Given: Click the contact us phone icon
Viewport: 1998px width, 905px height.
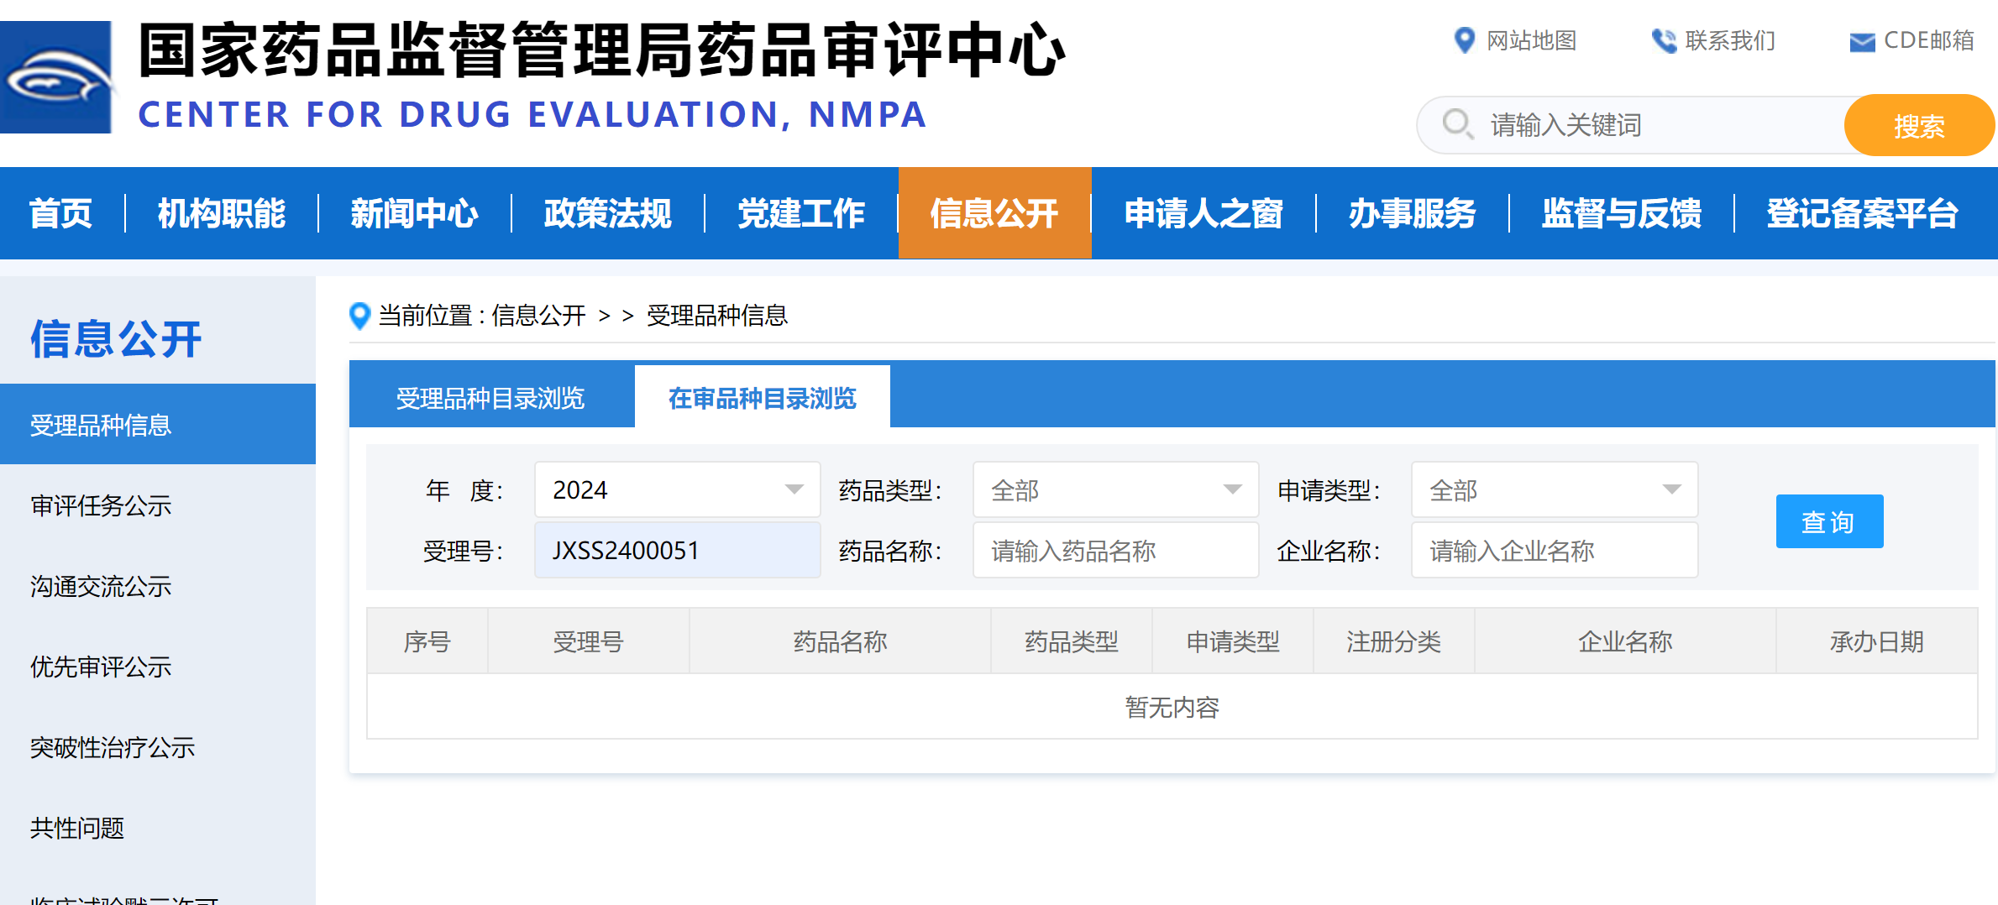Looking at the screenshot, I should coord(1663,40).
